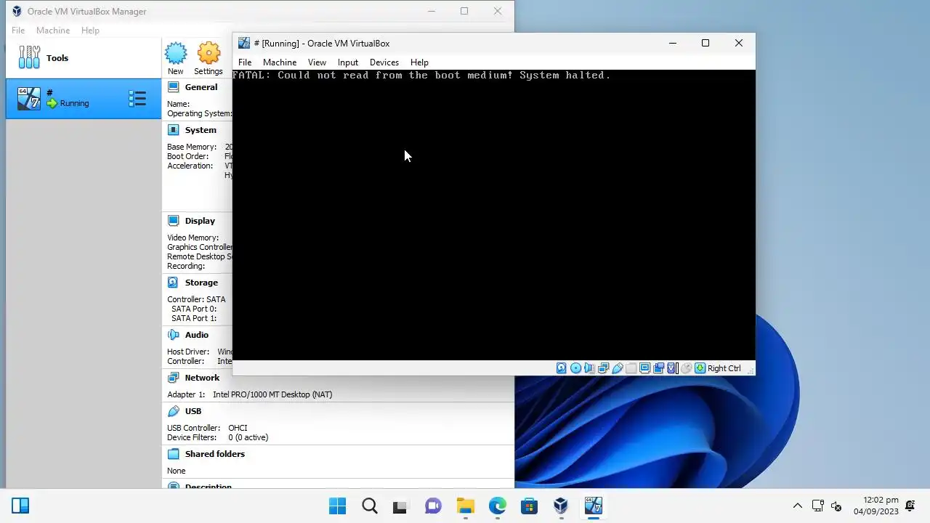The height and width of the screenshot is (523, 930).
Task: Show hidden system tray icons chevron
Action: click(797, 506)
